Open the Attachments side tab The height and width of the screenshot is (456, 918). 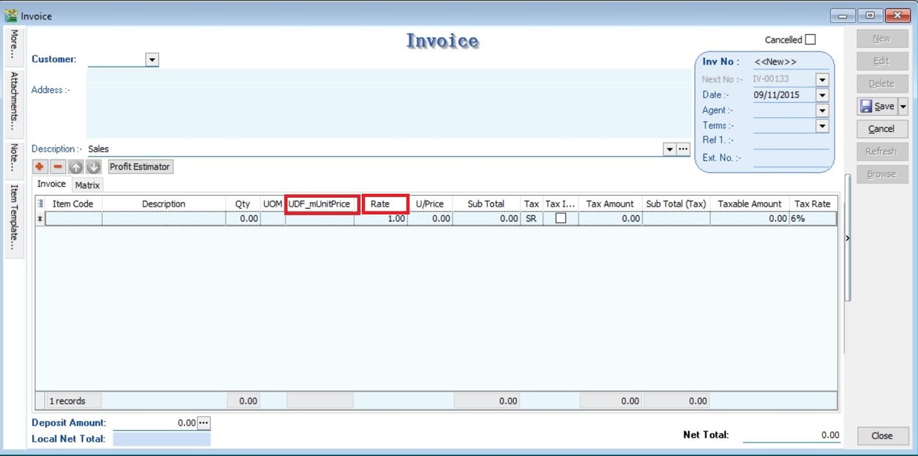pos(14,101)
